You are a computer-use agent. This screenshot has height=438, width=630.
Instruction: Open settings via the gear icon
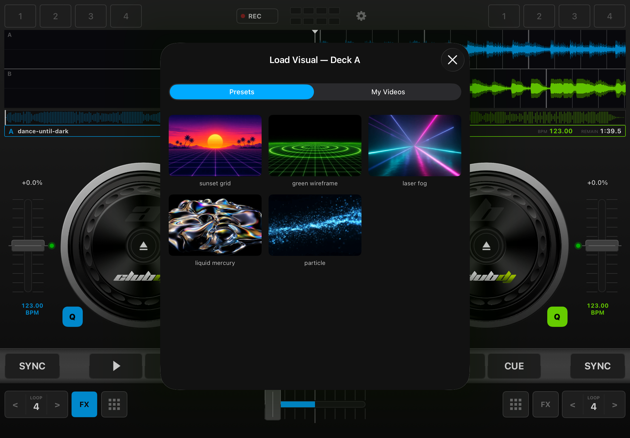[x=361, y=16]
